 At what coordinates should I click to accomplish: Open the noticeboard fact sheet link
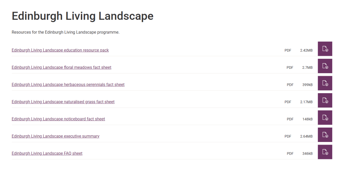click(58, 119)
